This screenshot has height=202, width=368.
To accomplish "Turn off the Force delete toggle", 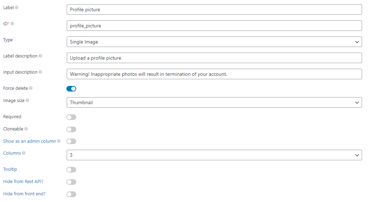I will pos(71,89).
